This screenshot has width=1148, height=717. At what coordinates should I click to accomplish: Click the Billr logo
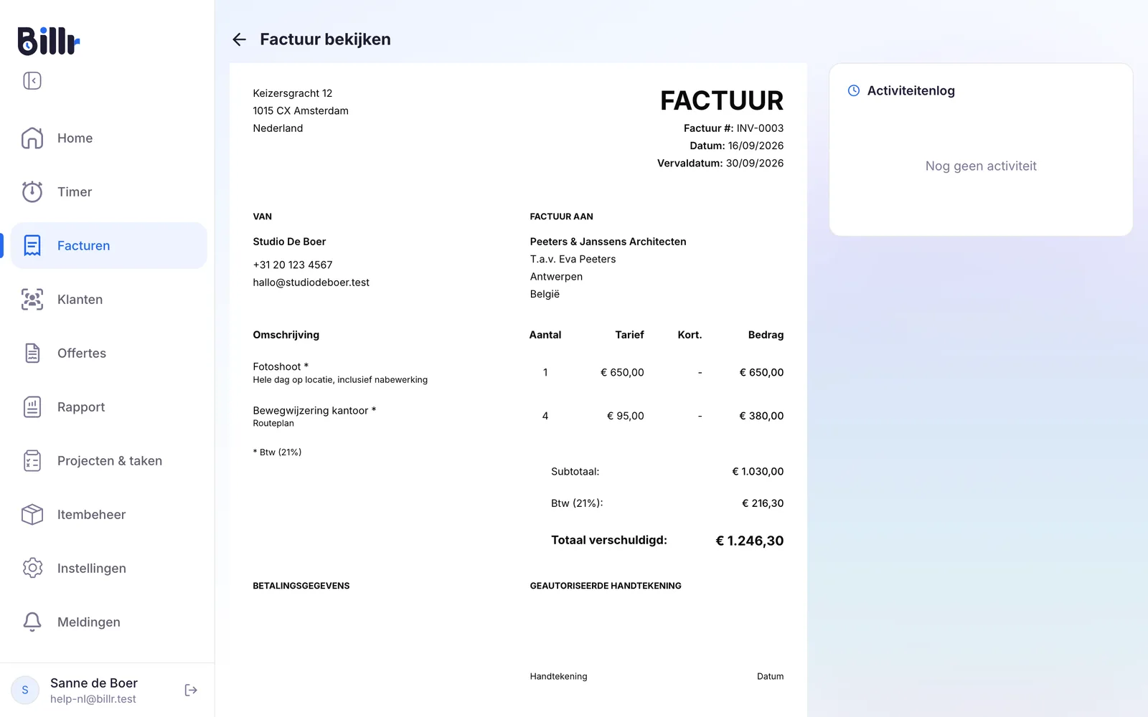48,41
